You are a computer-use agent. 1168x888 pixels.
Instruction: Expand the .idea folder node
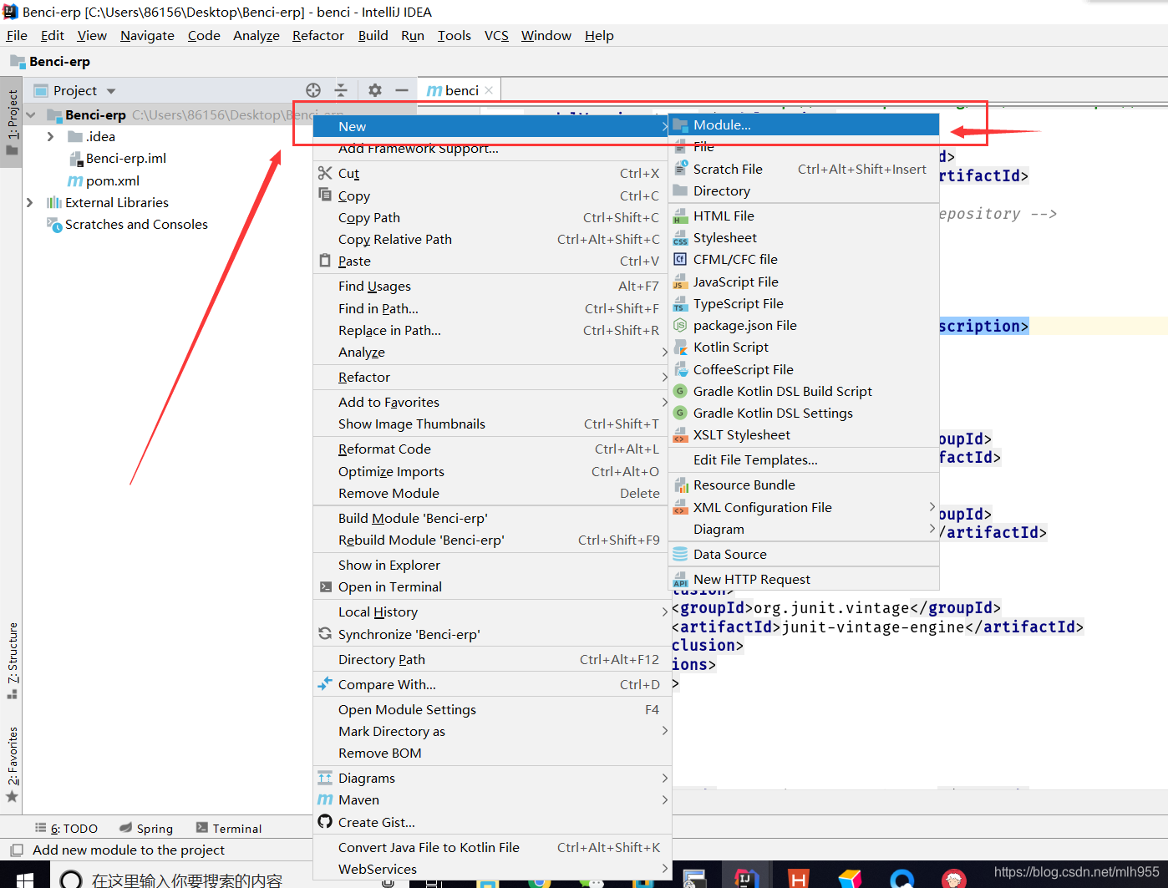[50, 136]
